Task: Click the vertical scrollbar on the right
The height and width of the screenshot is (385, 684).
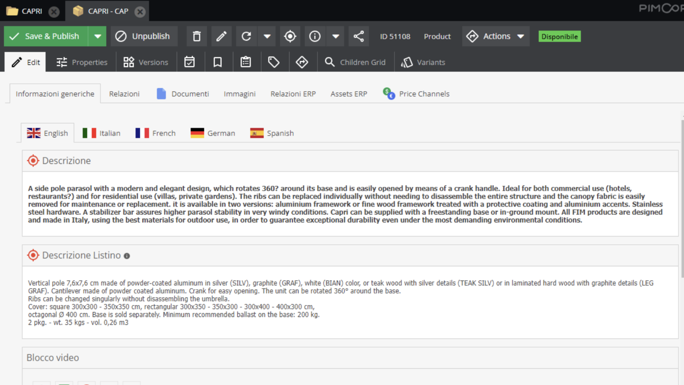Action: pos(682,199)
